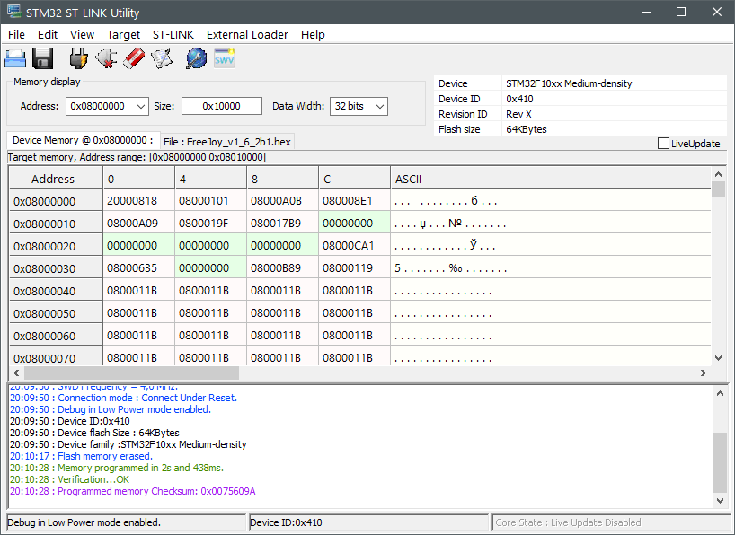Select memory cell 20000818 at address 0x08000000
Screen dimensions: 735x535
pyautogui.click(x=131, y=201)
